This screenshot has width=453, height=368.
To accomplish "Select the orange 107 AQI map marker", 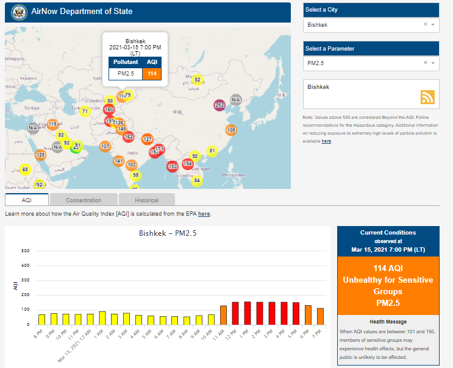I will click(x=105, y=146).
